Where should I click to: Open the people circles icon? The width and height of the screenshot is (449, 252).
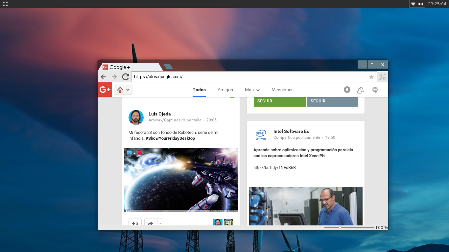click(x=360, y=90)
